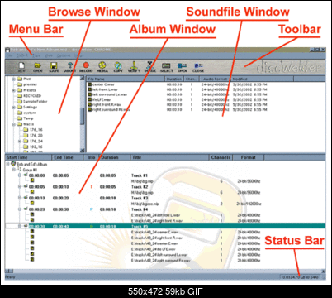Click the album window horizontal scroll left arrow

(7, 272)
